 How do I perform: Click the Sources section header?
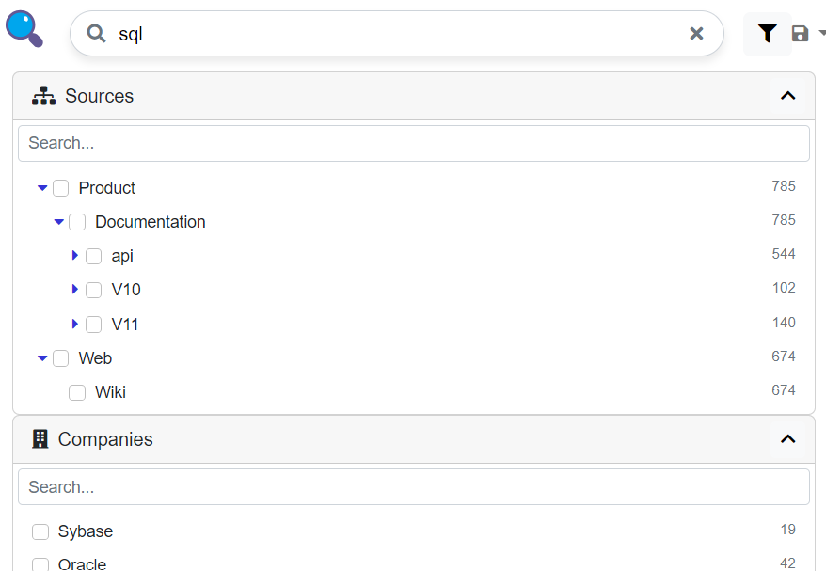point(100,95)
